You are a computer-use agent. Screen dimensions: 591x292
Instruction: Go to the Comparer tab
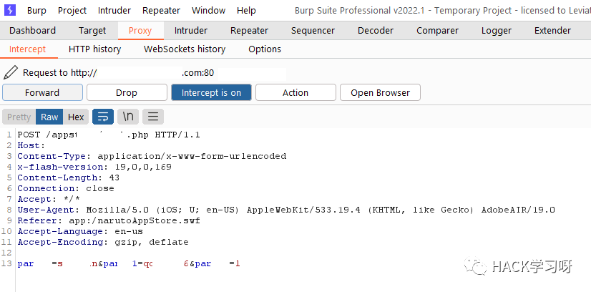pyautogui.click(x=437, y=31)
